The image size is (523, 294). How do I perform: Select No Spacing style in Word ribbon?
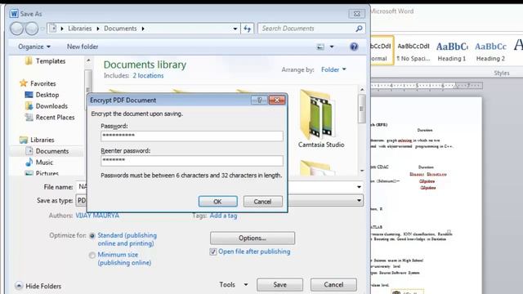(x=413, y=51)
